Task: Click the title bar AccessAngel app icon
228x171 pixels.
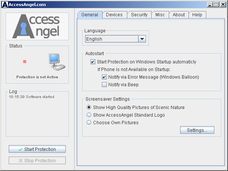Action: (x=5, y=5)
